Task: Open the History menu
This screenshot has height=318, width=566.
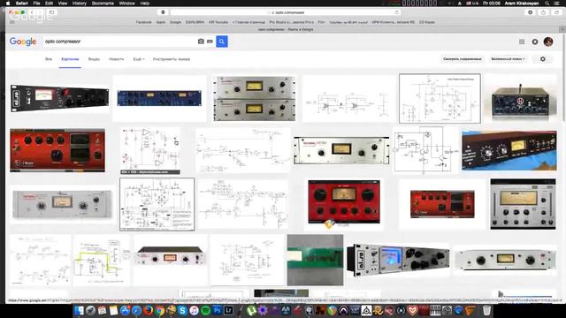Action: [80, 4]
